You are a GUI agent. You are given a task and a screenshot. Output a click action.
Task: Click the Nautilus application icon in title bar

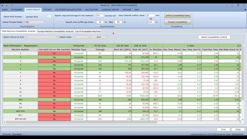click(x=2, y=5)
